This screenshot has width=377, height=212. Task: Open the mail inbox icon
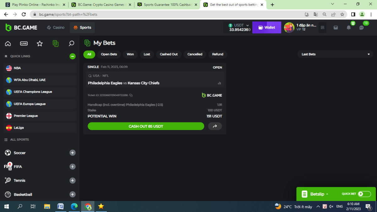[336, 28]
